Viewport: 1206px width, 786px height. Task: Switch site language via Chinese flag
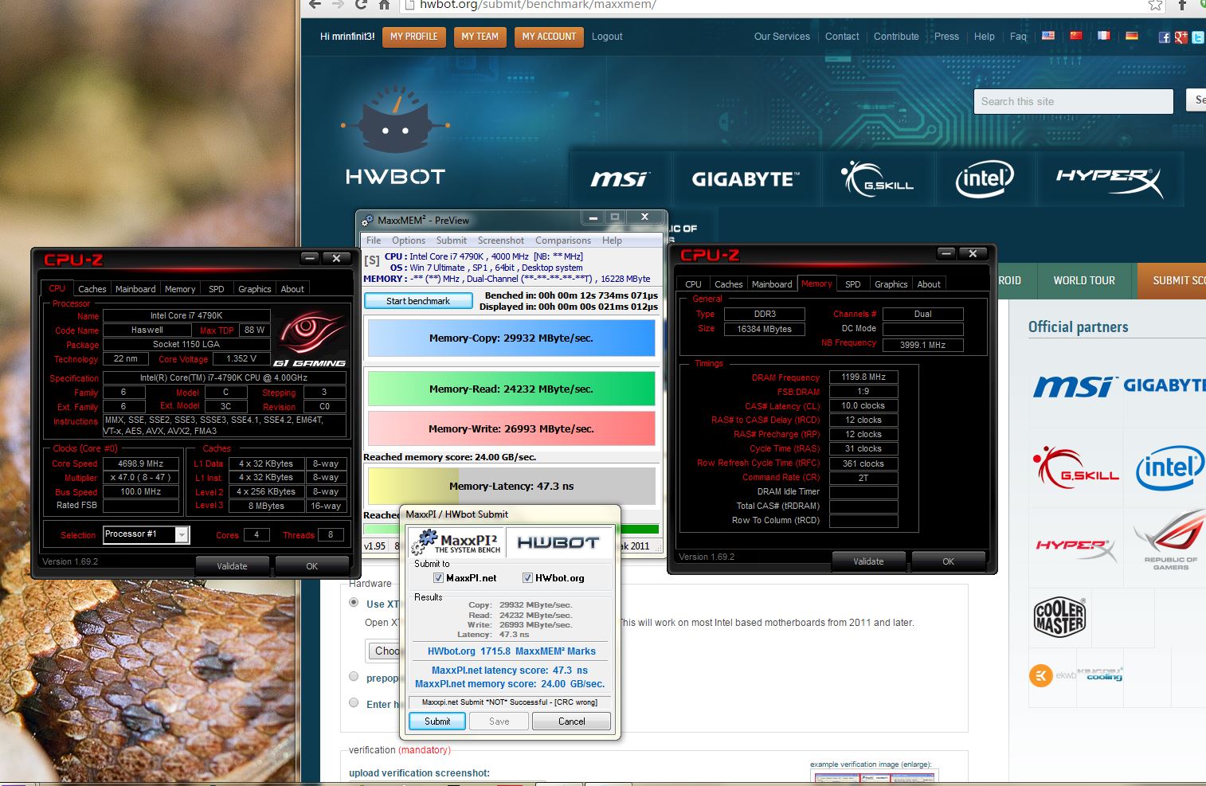coord(1076,36)
